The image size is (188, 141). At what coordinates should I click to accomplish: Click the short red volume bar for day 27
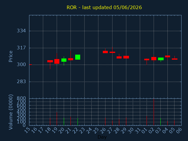pos(112,123)
